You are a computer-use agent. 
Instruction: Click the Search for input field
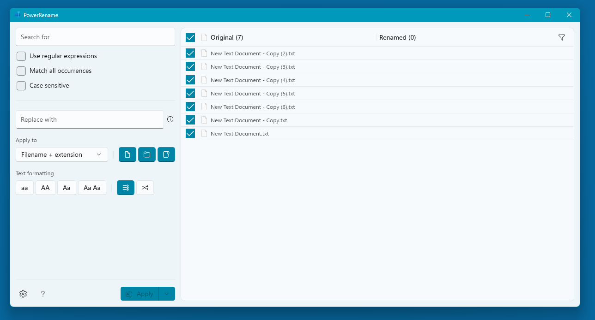[x=95, y=37]
